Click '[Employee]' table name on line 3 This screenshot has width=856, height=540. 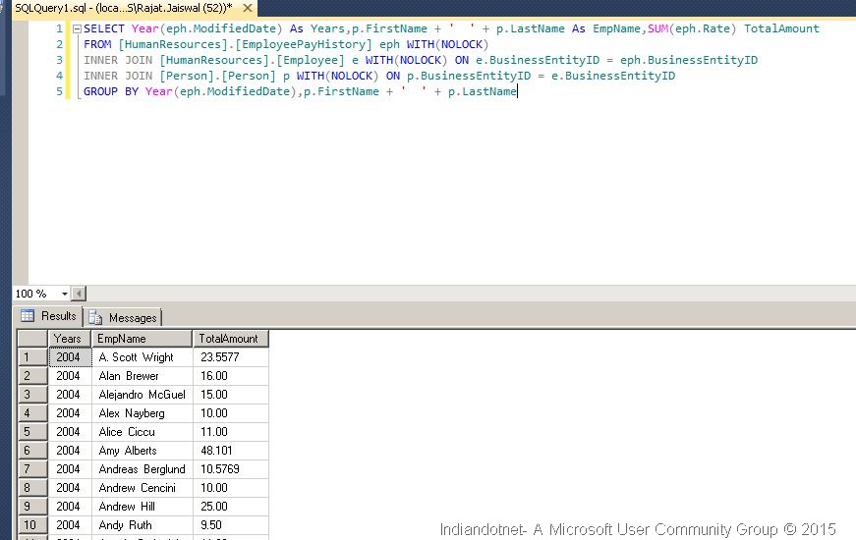pyautogui.click(x=311, y=60)
